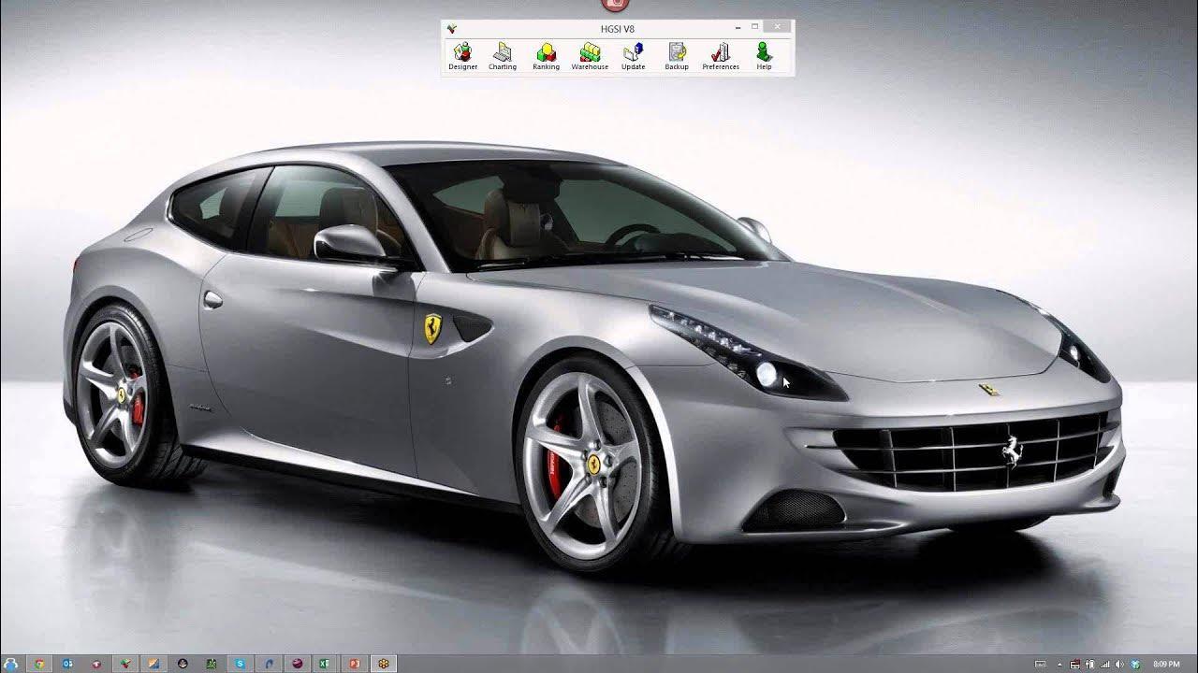Open Excel from the taskbar
Image resolution: width=1198 pixels, height=673 pixels.
(325, 664)
